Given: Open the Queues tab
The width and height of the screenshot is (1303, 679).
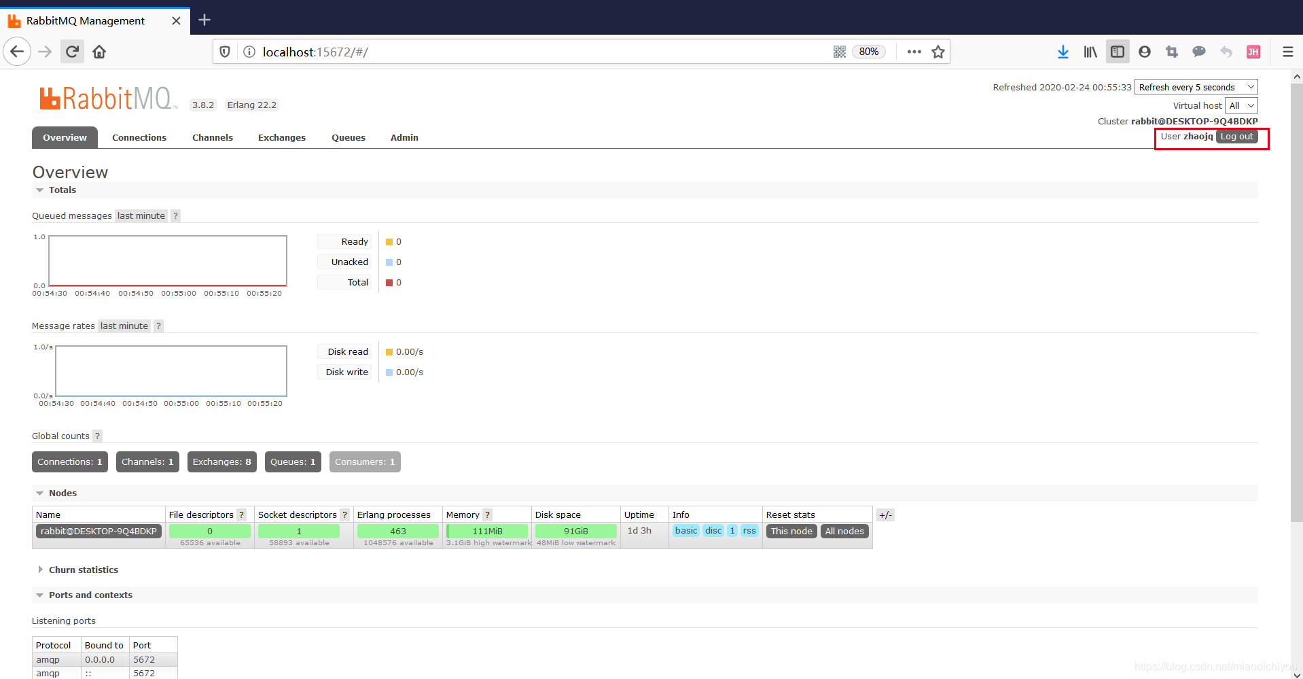Looking at the screenshot, I should 349,137.
